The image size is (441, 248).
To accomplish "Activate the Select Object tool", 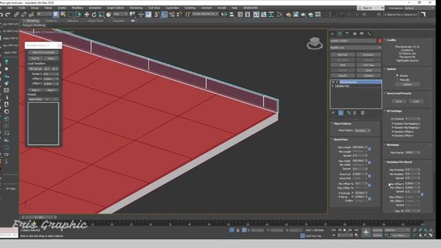I will point(56,14).
